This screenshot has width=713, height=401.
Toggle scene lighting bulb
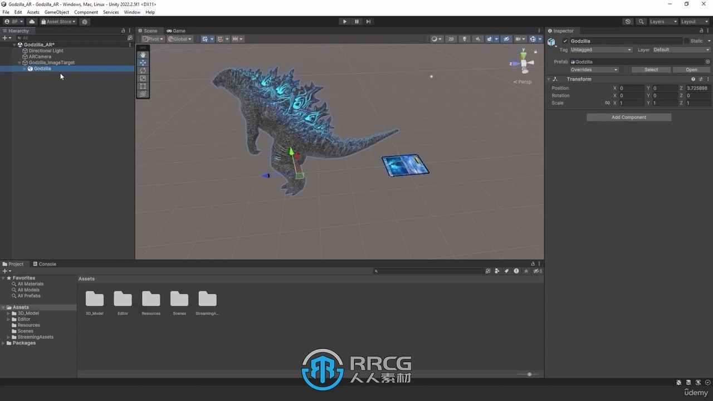[464, 39]
